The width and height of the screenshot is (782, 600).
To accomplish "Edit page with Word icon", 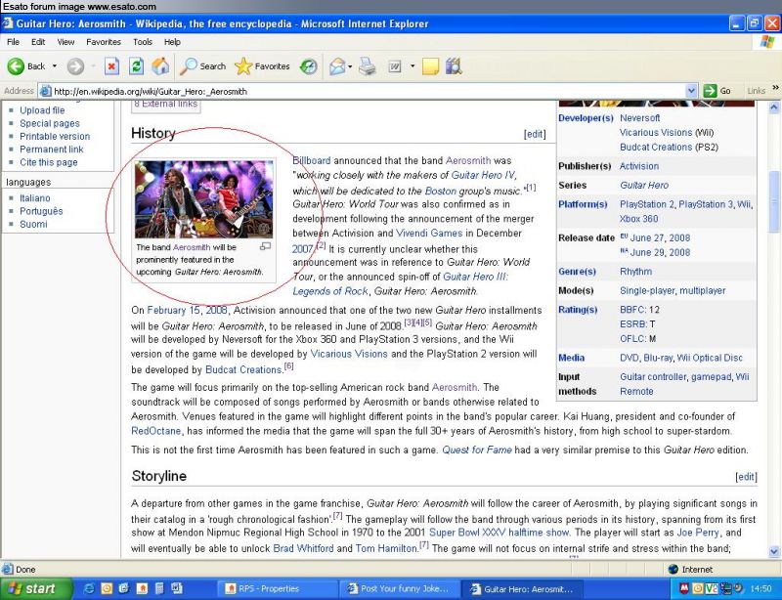I will coord(395,65).
